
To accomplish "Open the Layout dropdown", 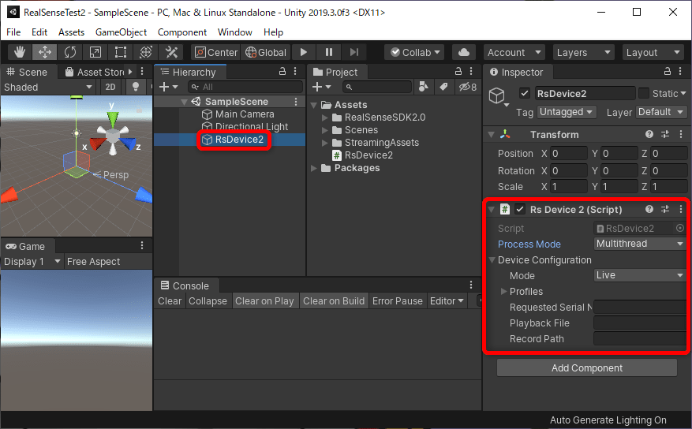I will (x=653, y=53).
